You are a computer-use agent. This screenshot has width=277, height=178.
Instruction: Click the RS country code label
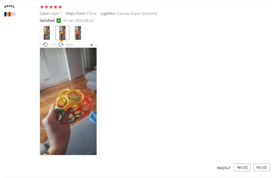click(13, 14)
